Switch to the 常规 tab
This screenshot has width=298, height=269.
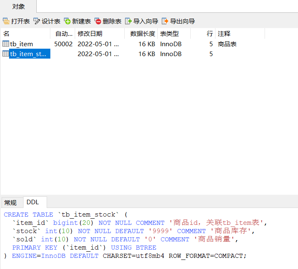coord(10,203)
